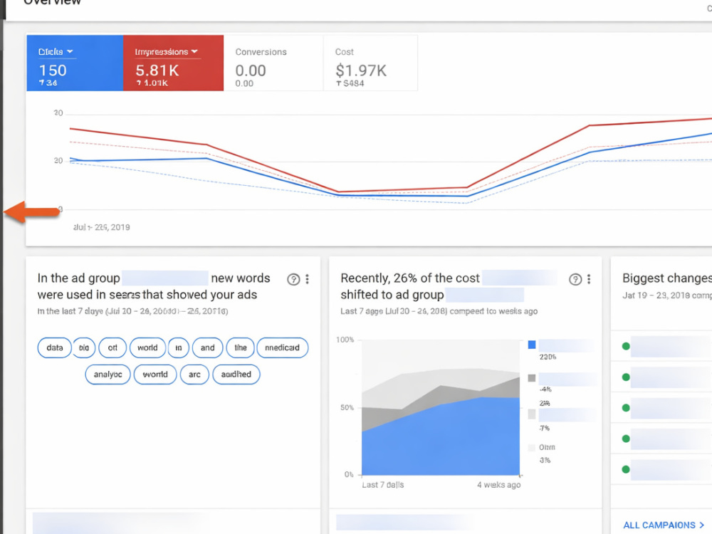Click the last green status dot
The height and width of the screenshot is (534, 712).
[x=626, y=469]
